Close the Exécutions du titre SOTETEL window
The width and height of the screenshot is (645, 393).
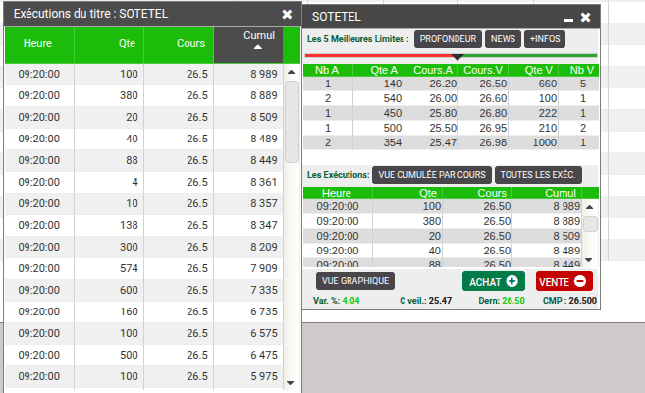[287, 15]
